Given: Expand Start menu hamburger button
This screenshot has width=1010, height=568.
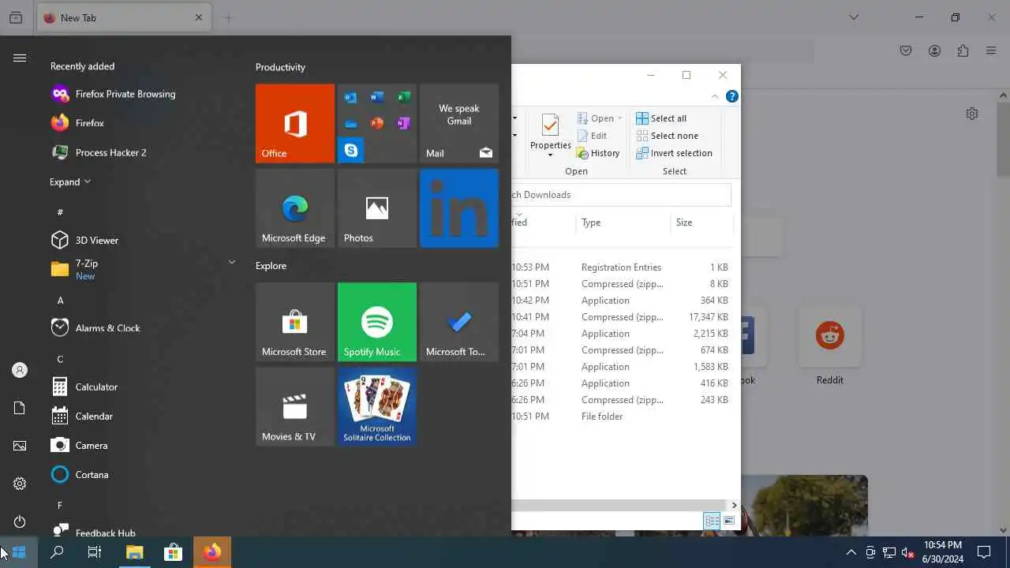Looking at the screenshot, I should 20,58.
